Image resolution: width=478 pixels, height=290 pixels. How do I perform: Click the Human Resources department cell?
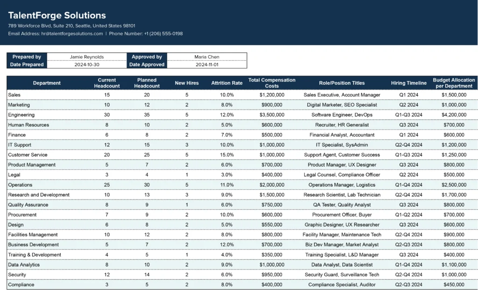tap(47, 125)
